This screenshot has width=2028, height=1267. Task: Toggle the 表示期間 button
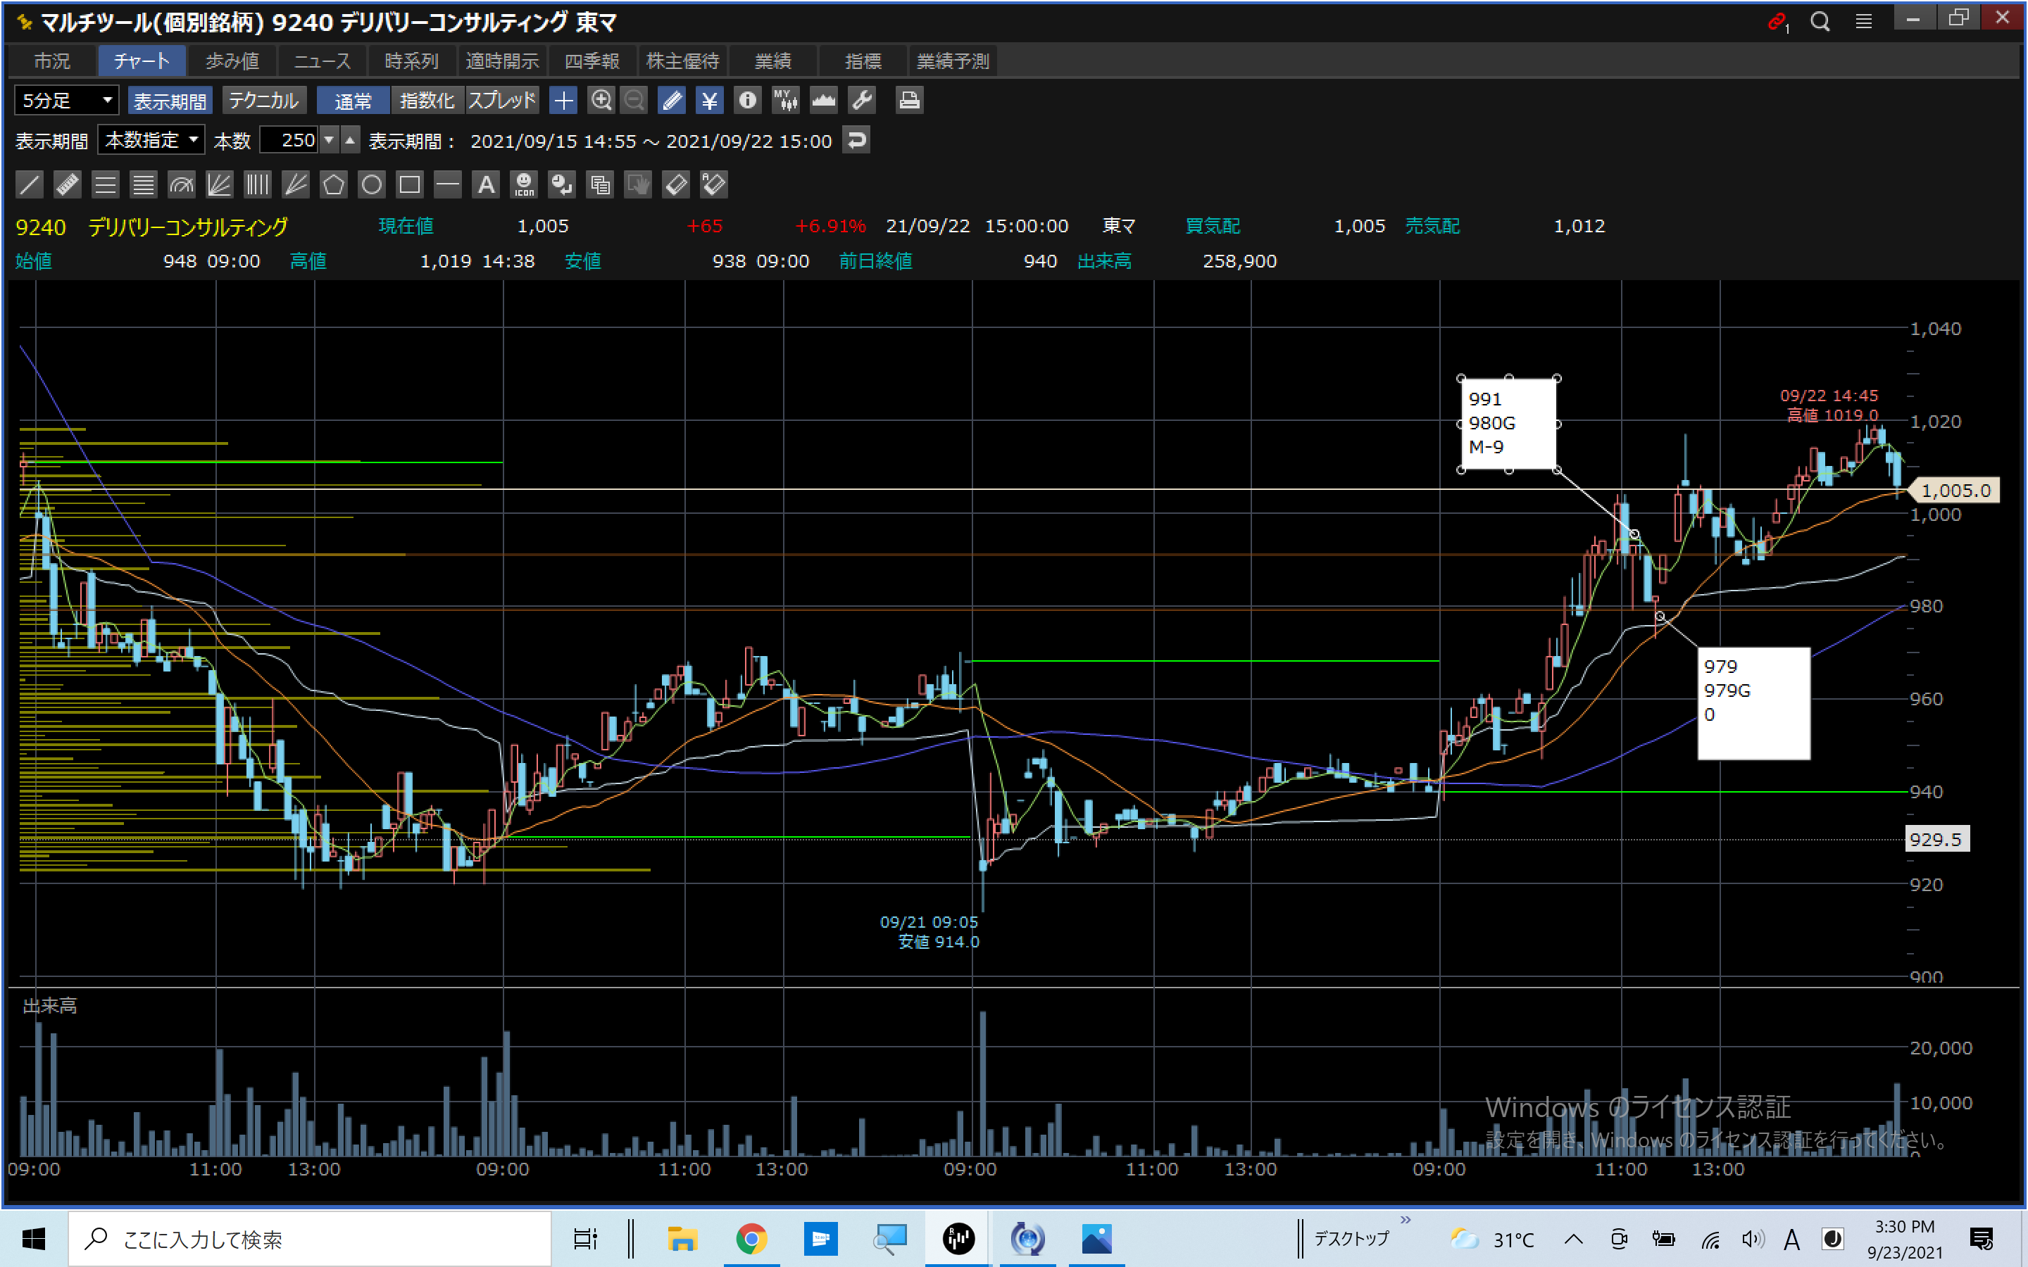[170, 101]
